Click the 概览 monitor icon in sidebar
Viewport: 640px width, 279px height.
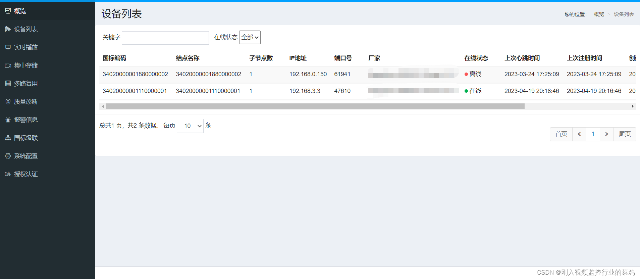(x=8, y=11)
